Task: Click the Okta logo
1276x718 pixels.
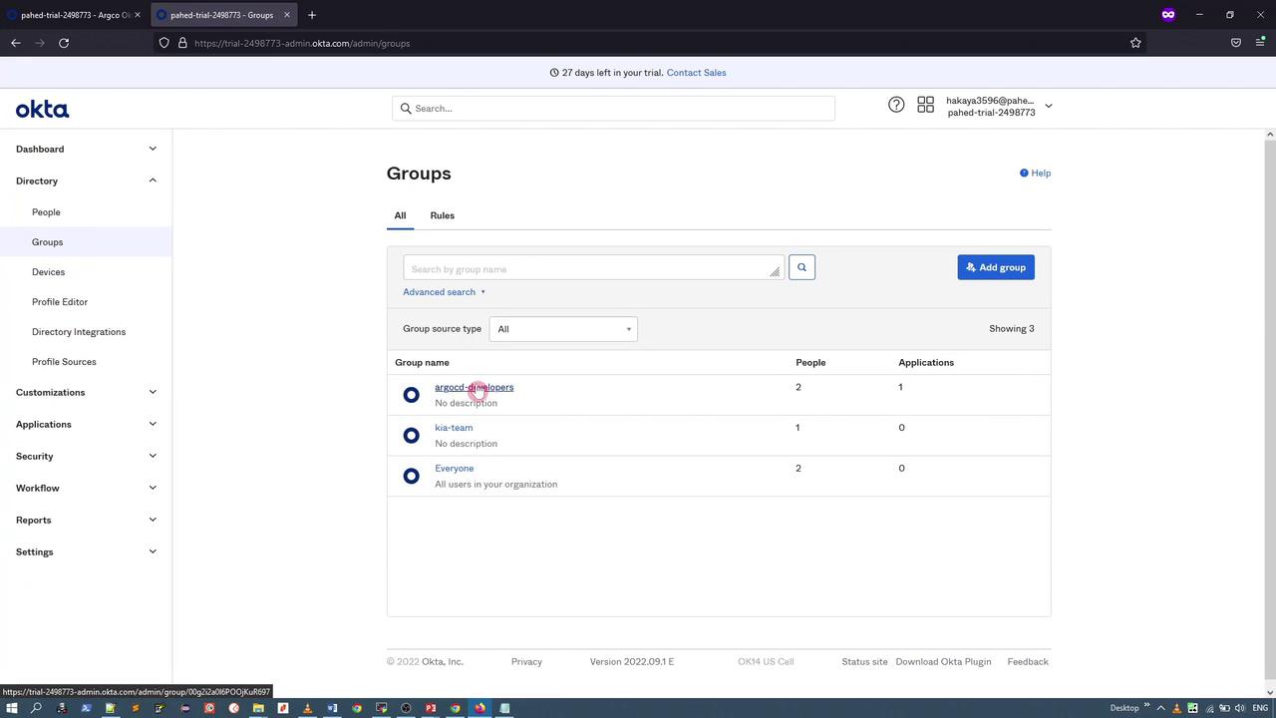Action: click(x=42, y=110)
